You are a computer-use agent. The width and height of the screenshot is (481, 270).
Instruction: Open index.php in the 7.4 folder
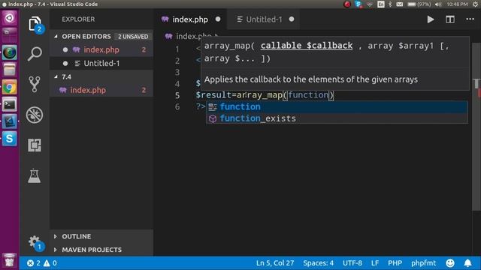[x=102, y=90]
